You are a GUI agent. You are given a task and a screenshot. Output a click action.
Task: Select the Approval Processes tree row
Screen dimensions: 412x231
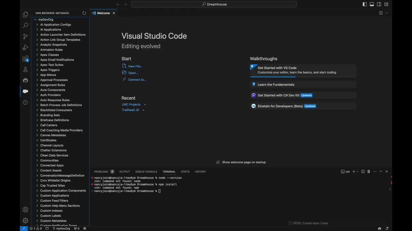click(x=60, y=80)
